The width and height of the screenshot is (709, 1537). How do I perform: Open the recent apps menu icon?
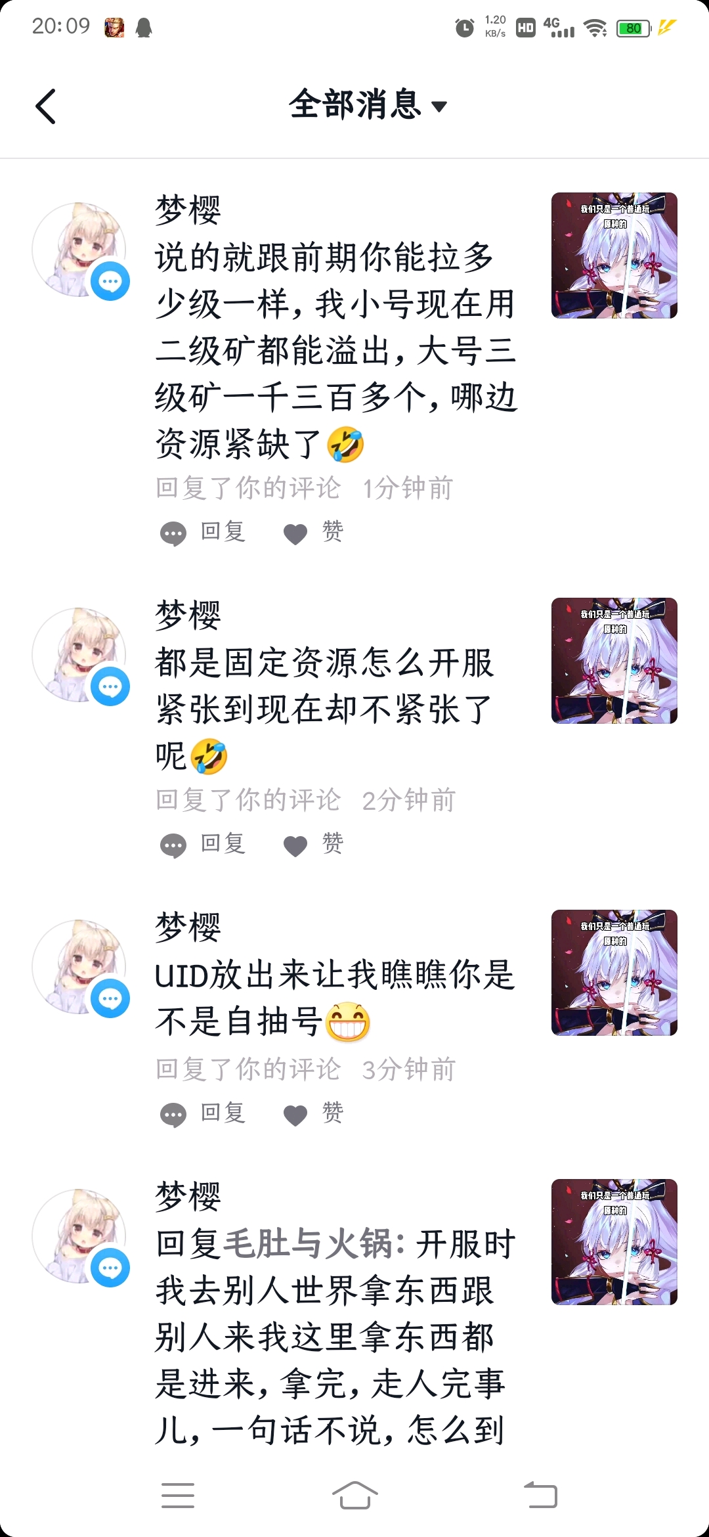(x=178, y=1495)
